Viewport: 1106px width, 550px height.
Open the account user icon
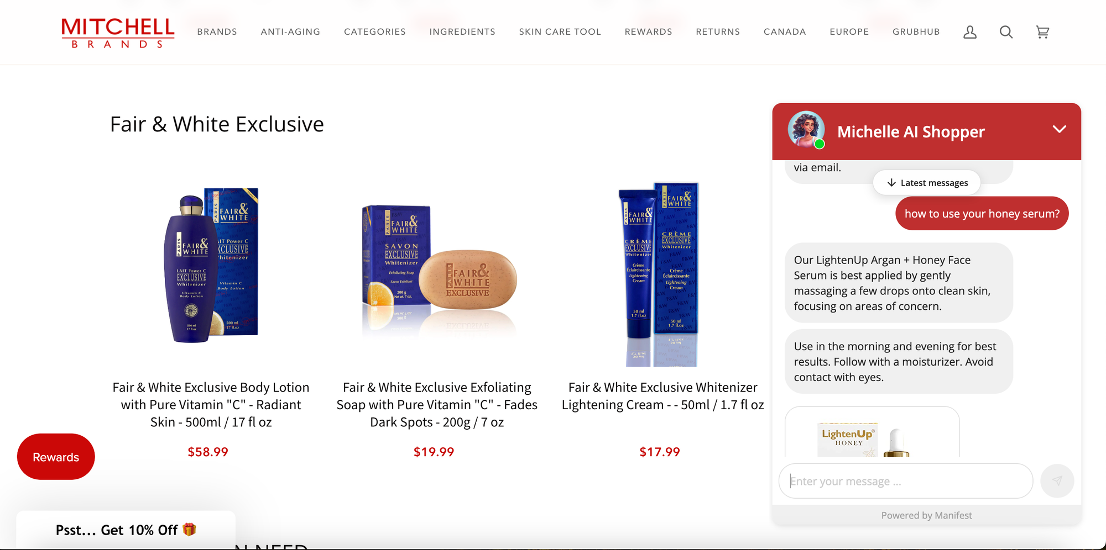click(x=970, y=32)
